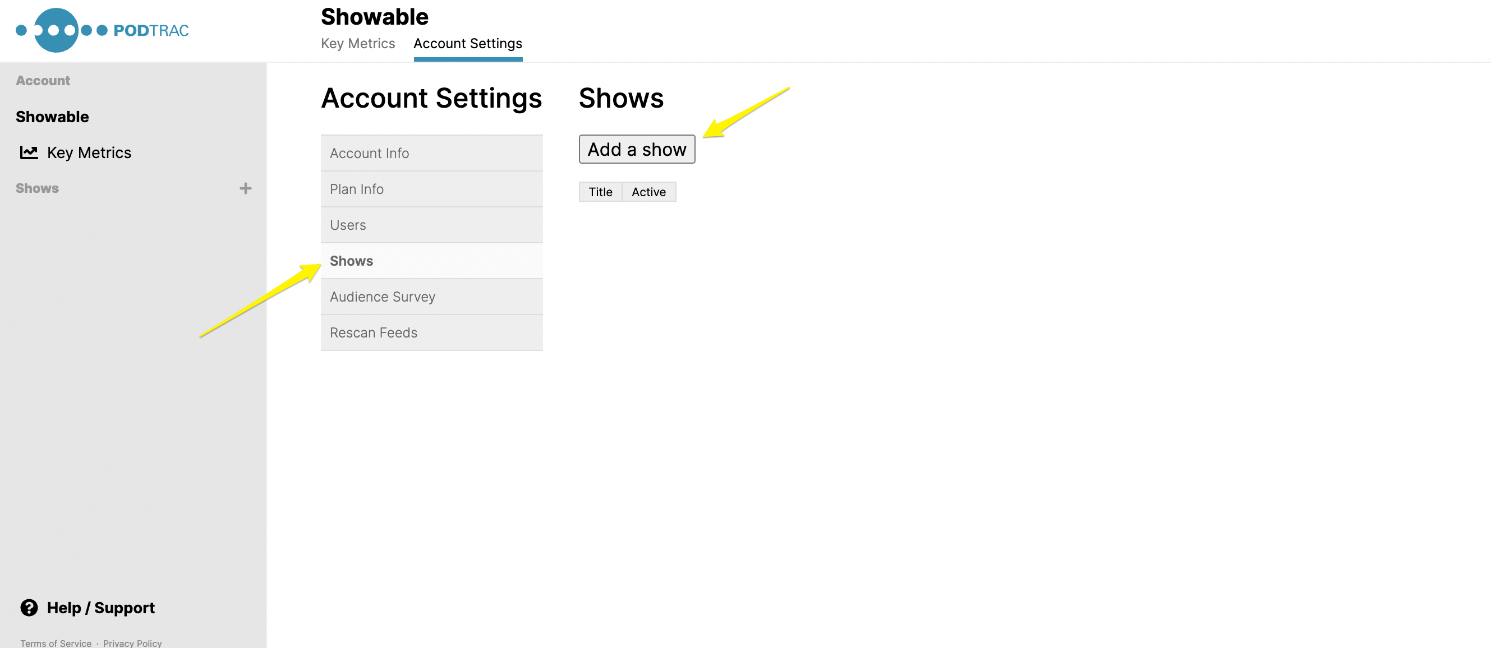1491x648 pixels.
Task: Open Account Info settings section
Action: tap(431, 154)
